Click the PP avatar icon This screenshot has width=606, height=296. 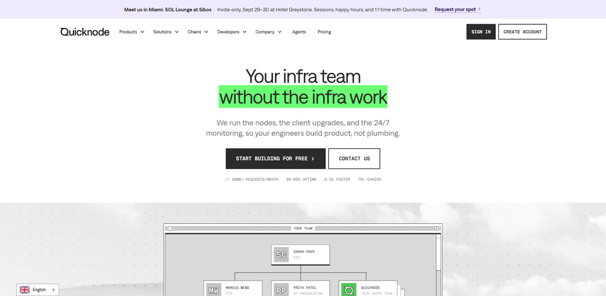point(281,290)
